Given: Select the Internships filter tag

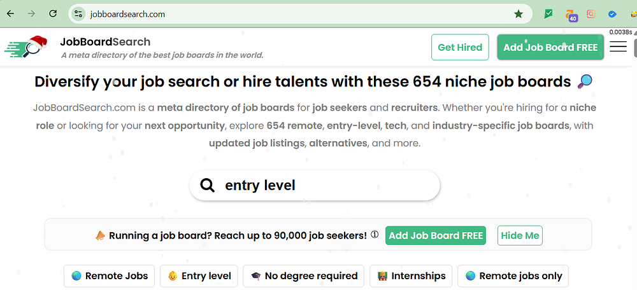Looking at the screenshot, I should click(411, 276).
